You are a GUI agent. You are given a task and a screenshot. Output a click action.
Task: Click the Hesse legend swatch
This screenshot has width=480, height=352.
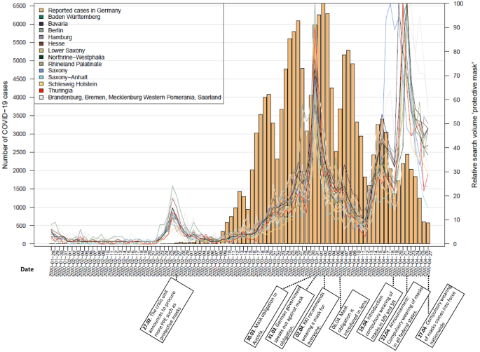[x=41, y=43]
